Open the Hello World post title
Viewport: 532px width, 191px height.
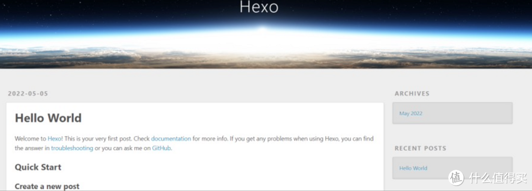coord(48,118)
